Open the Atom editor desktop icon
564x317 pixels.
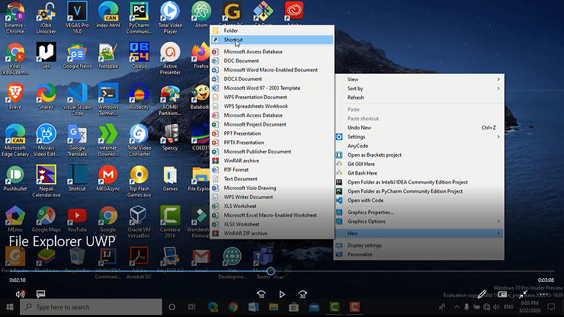coord(201,14)
